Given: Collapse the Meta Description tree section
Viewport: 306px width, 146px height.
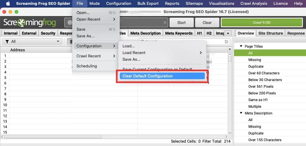Looking at the screenshot, I should (241, 113).
